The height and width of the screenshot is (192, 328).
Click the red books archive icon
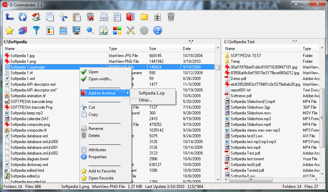click(131, 17)
